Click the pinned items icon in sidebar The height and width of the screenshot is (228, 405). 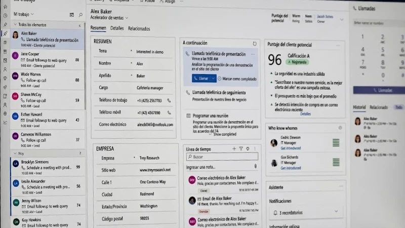point(6,24)
